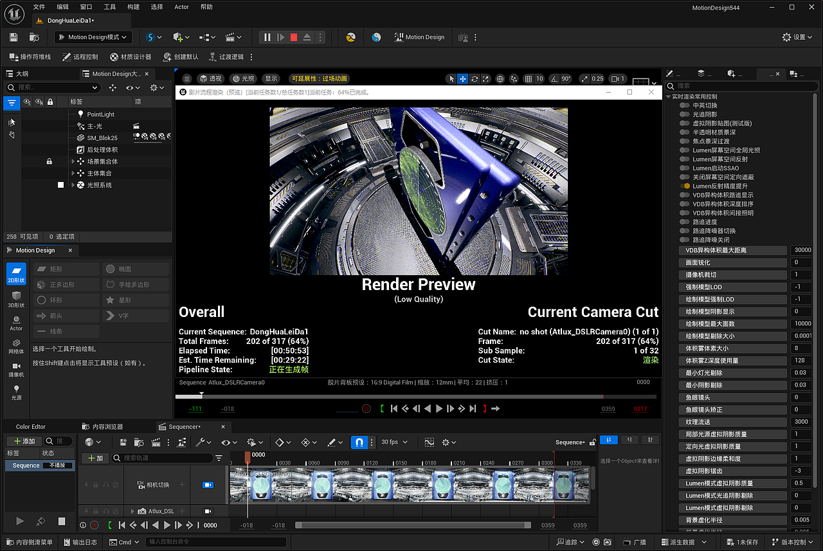Select the Actor tool category
The width and height of the screenshot is (823, 551).
[x=16, y=322]
